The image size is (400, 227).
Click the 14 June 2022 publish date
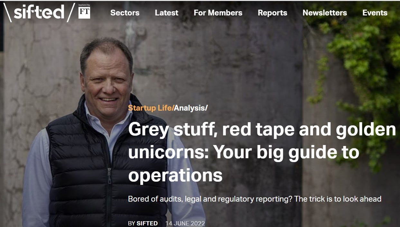[x=185, y=223]
